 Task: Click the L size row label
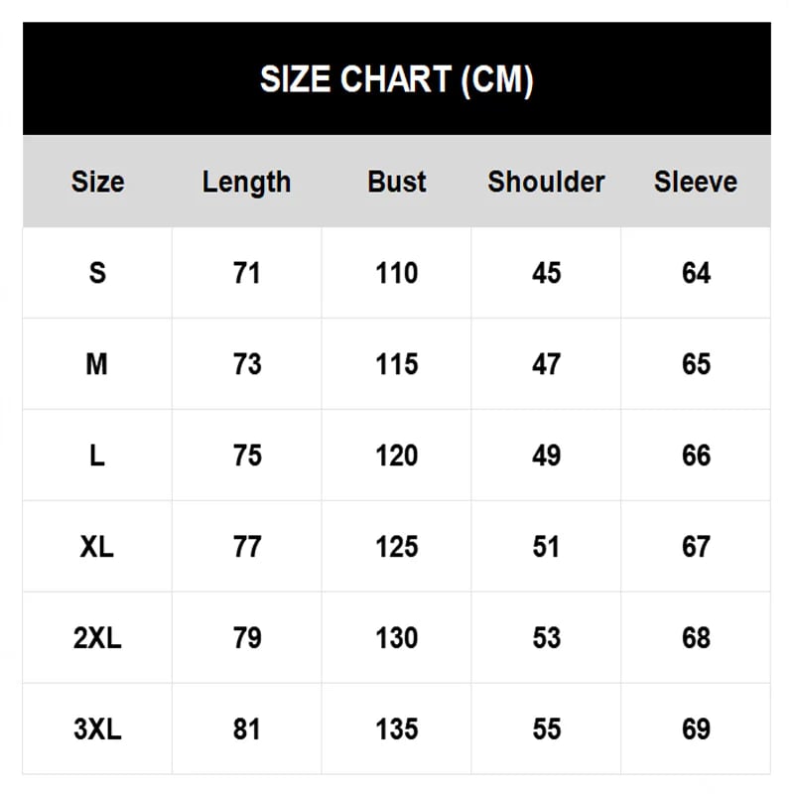tap(97, 456)
